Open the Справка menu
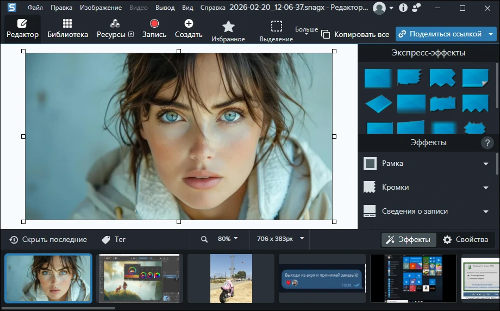 coord(212,8)
